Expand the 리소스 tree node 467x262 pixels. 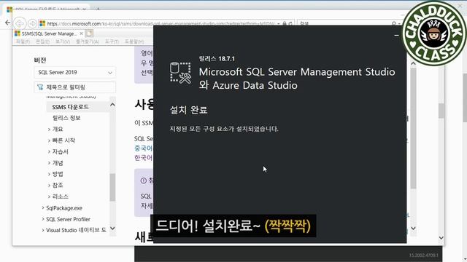point(49,196)
